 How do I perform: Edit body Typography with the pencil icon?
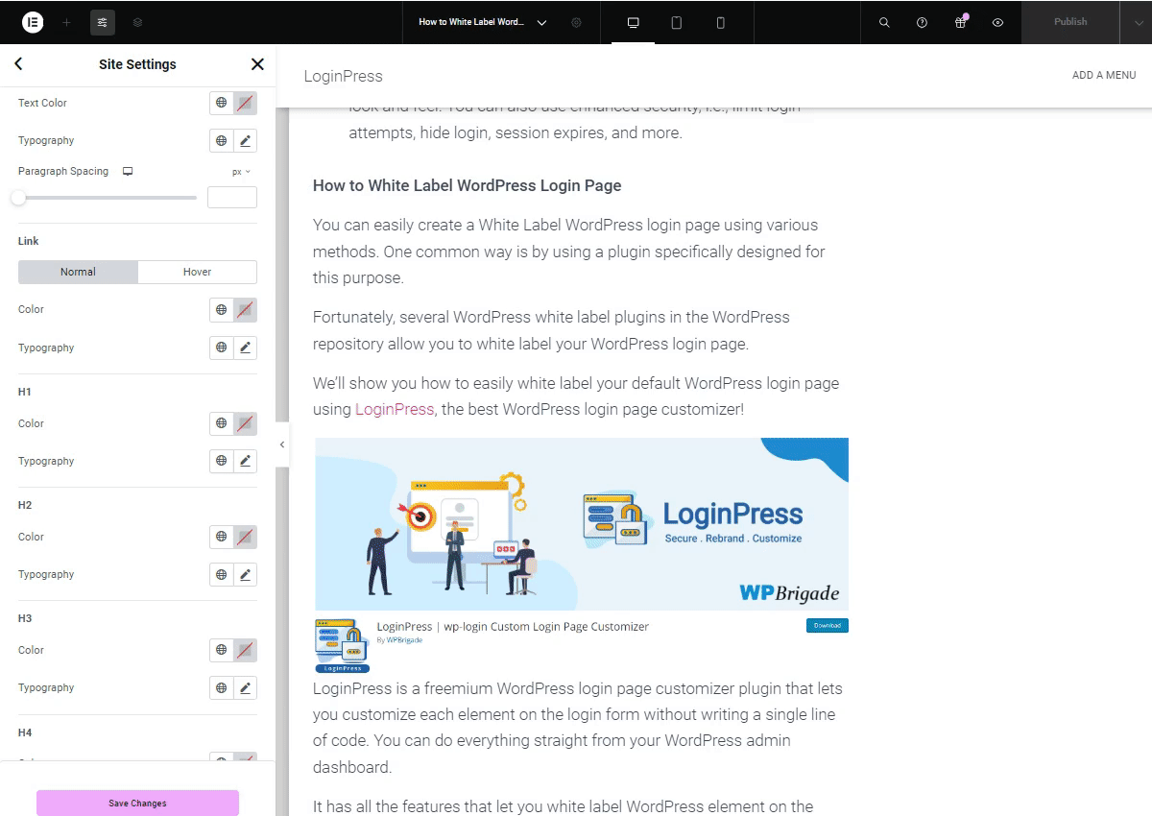pyautogui.click(x=246, y=141)
